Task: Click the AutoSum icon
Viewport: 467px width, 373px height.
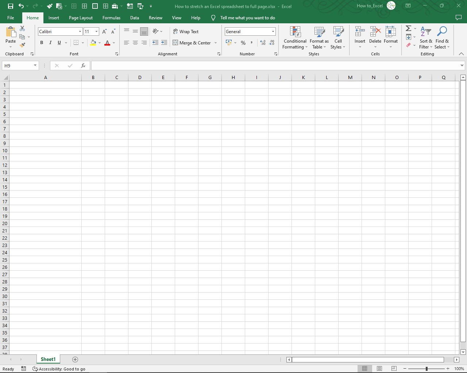Action: [x=409, y=28]
